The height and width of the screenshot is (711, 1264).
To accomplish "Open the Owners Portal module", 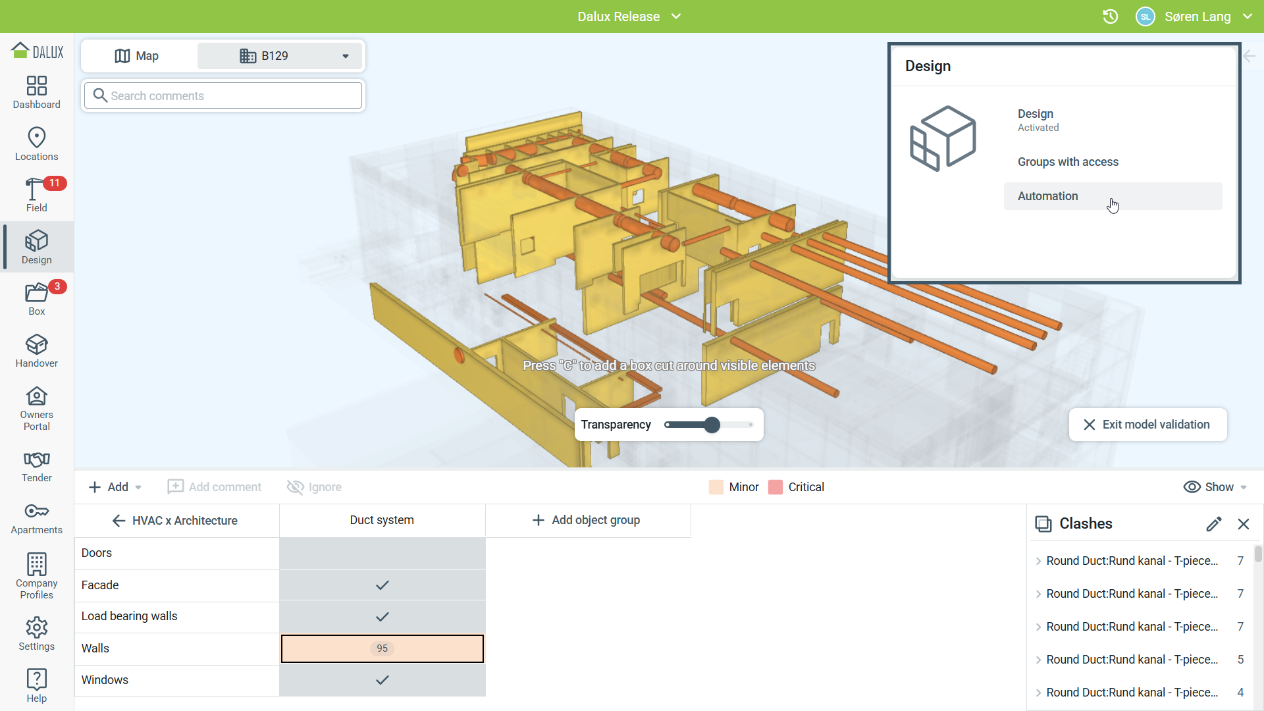I will pyautogui.click(x=37, y=408).
